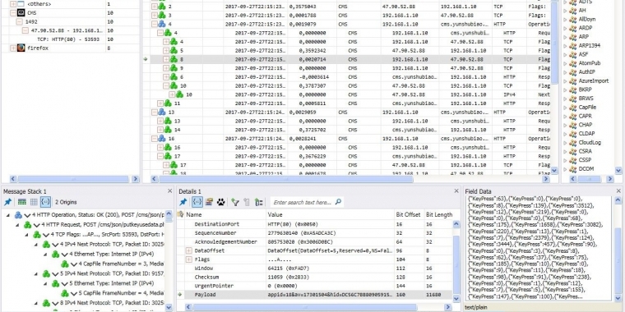Select TCP: HTTP(80) - 53593 entry

[x=68, y=39]
